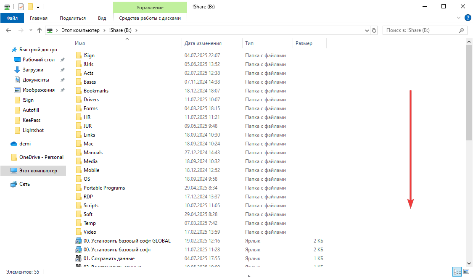Open the quick access toolbar customize dropdown

(x=38, y=7)
